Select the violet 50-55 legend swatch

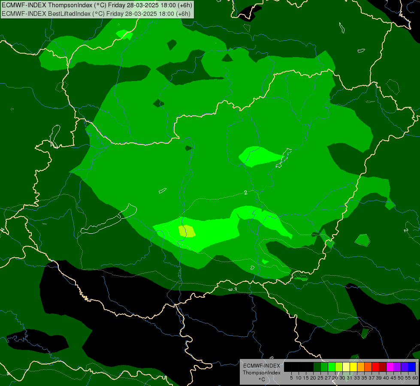click(x=405, y=367)
